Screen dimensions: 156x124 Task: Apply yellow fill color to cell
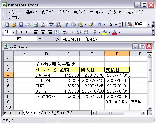pos(104,32)
